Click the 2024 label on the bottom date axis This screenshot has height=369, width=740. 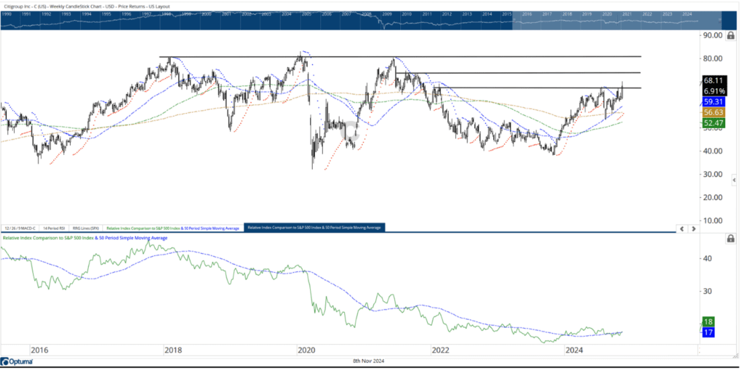point(575,351)
